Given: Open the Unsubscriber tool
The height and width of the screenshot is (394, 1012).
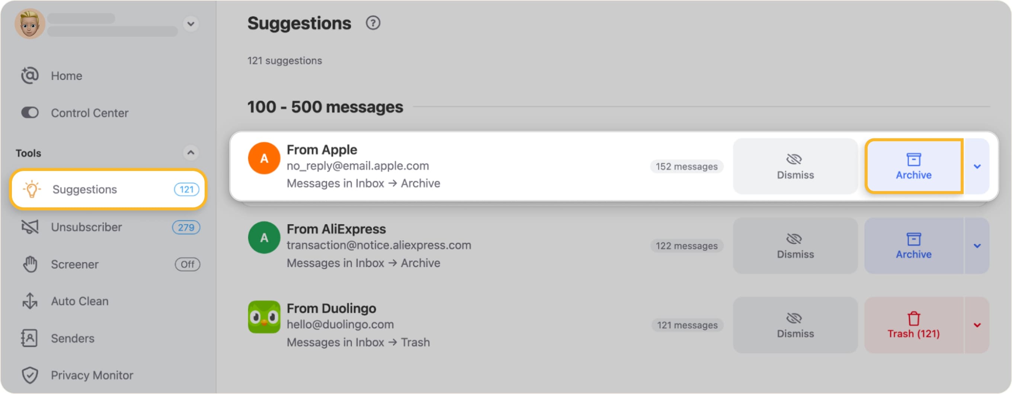Looking at the screenshot, I should [x=86, y=227].
